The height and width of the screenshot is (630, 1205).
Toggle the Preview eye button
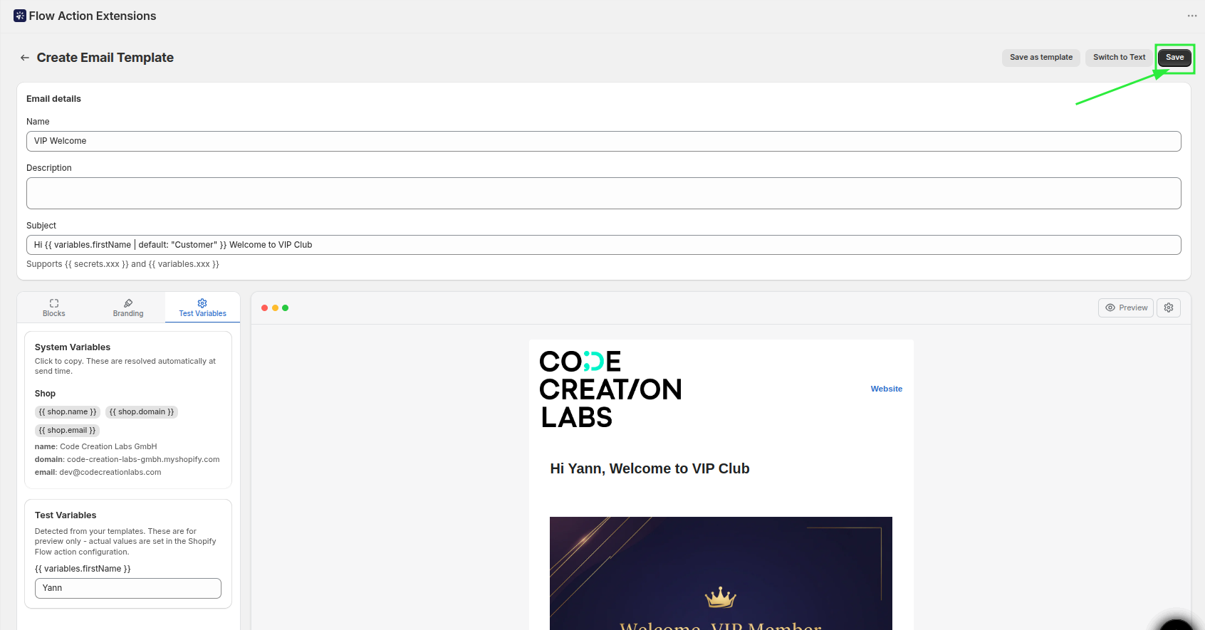(x=1126, y=308)
